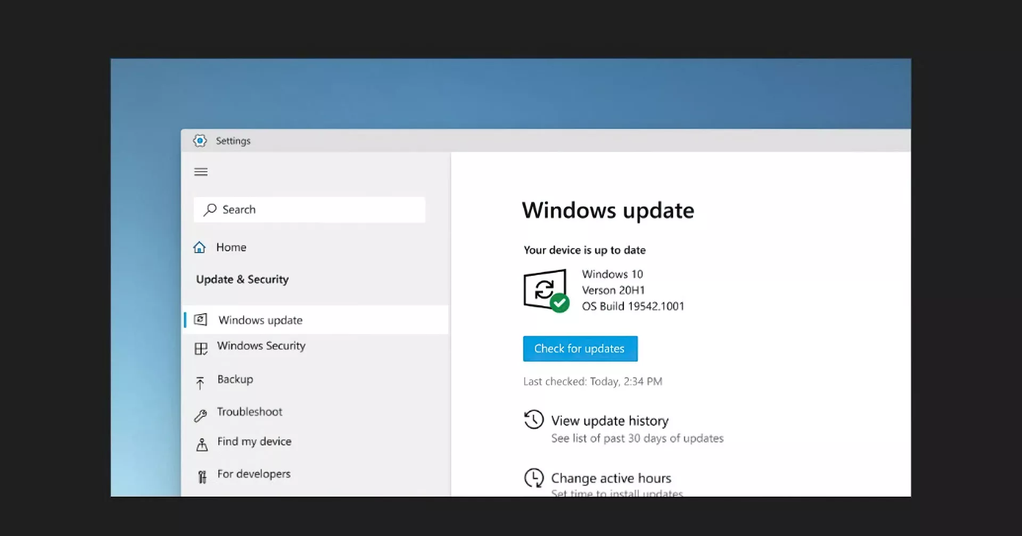Click the View update history clock icon
The width and height of the screenshot is (1022, 536).
[534, 420]
